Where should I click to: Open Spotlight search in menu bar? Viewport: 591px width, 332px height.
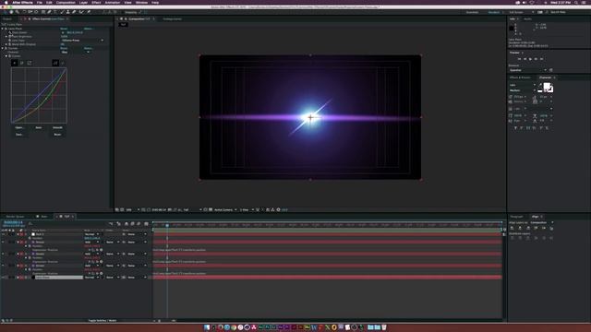[576, 2]
